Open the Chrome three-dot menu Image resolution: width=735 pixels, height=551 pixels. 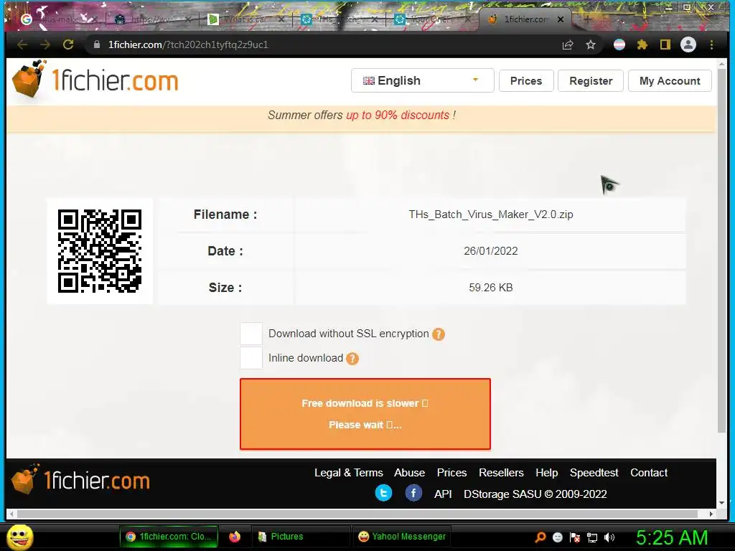711,44
